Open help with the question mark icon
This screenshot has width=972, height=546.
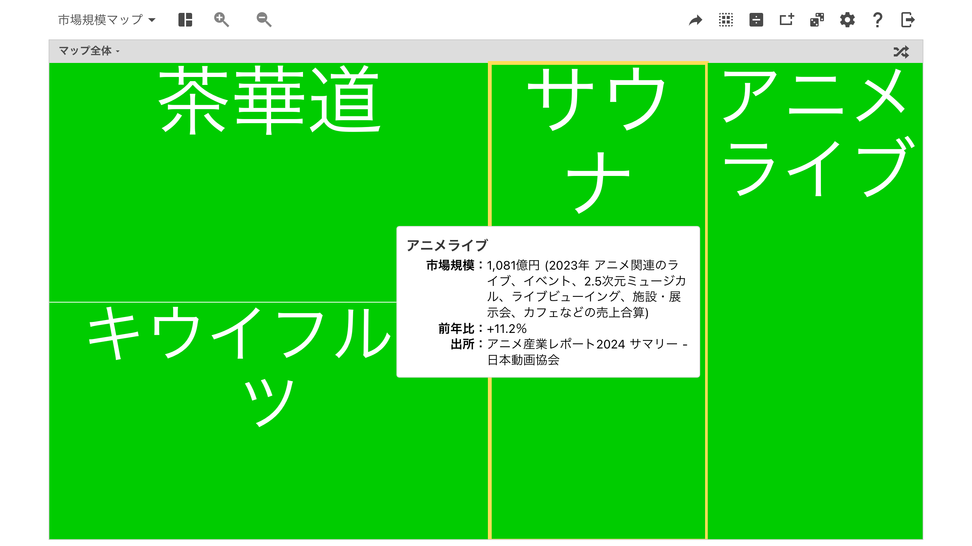click(x=877, y=20)
